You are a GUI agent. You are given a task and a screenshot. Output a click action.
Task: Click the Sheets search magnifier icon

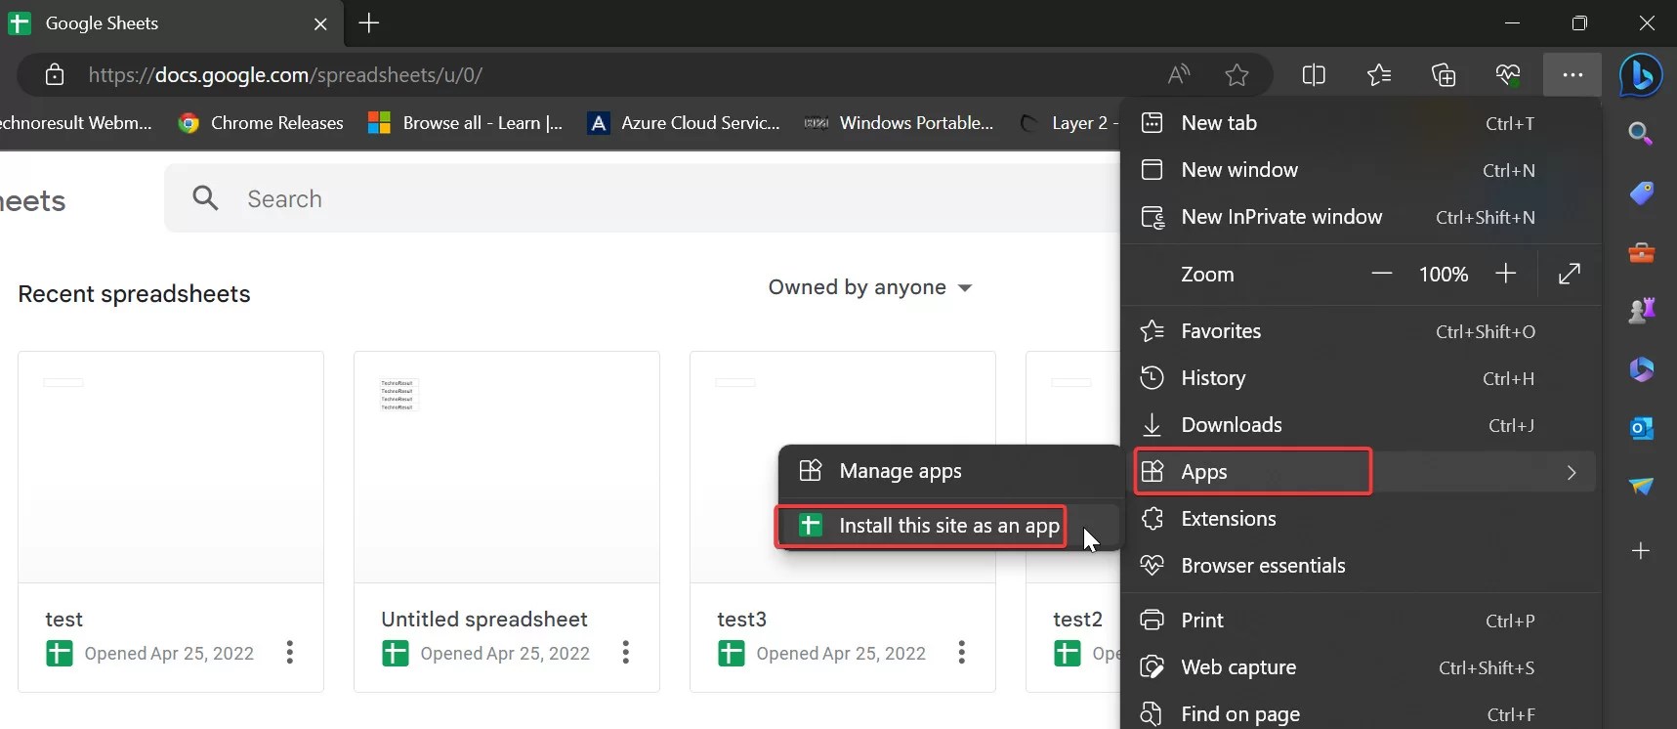point(205,198)
